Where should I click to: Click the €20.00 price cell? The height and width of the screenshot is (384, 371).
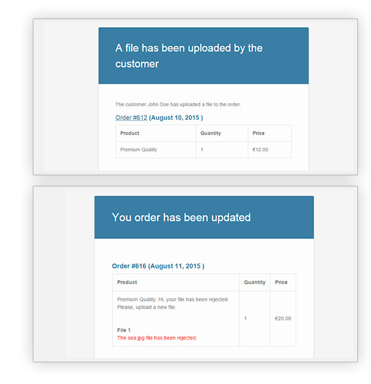pyautogui.click(x=283, y=319)
